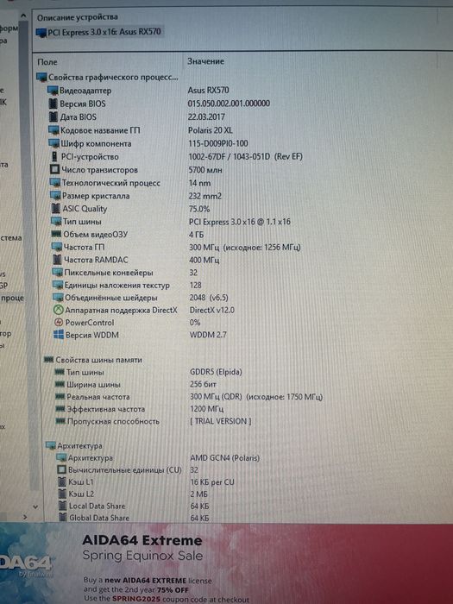Select the value 1002-67DF / 1043-051D (Rev EF)
This screenshot has height=604, width=453.
tap(245, 157)
